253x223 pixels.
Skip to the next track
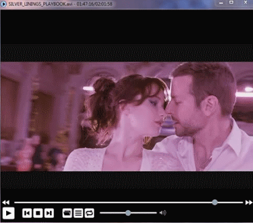click(49, 213)
